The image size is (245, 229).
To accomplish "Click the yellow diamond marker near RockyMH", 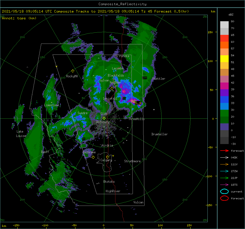I will [73, 71].
